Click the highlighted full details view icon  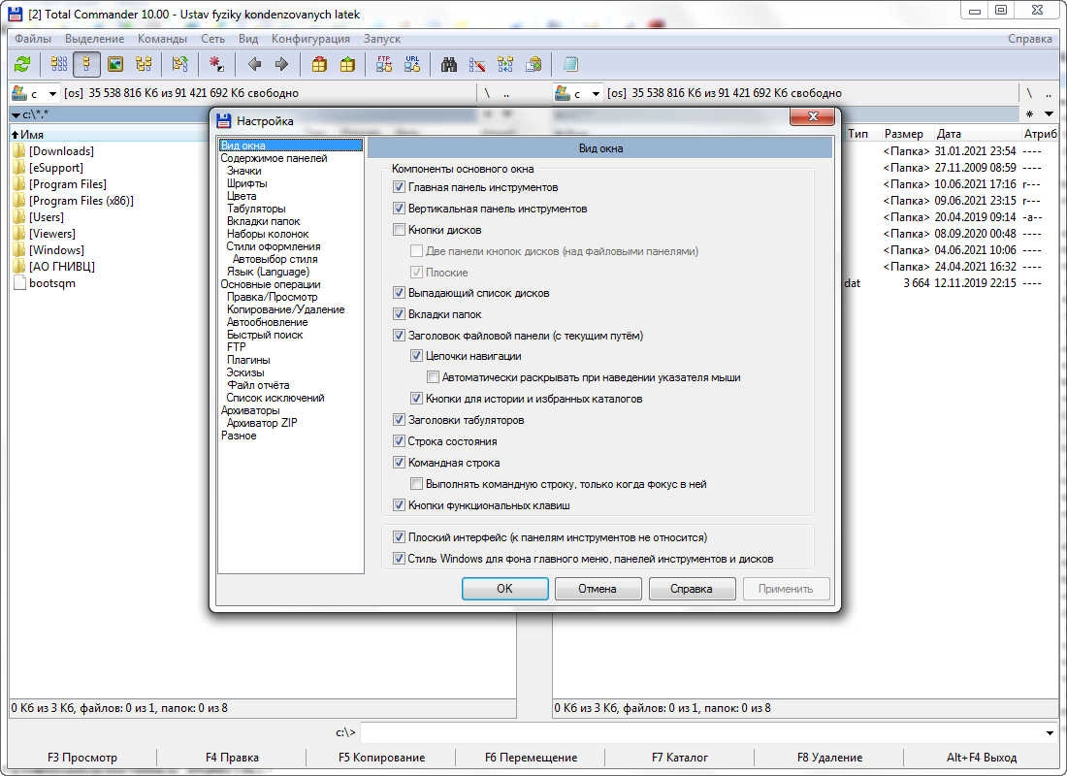(x=86, y=65)
